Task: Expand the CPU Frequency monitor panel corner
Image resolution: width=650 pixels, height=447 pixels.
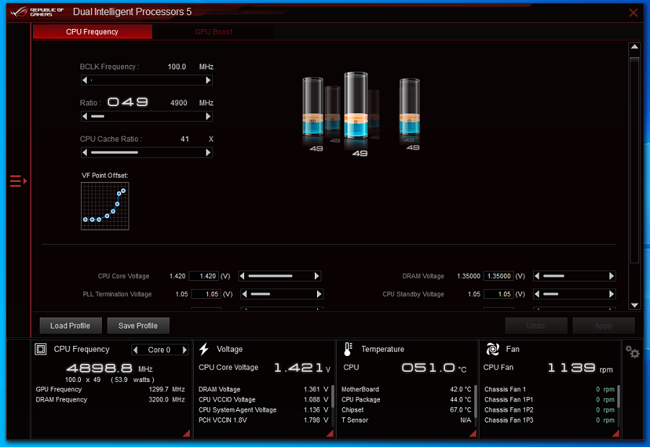Action: pyautogui.click(x=186, y=433)
